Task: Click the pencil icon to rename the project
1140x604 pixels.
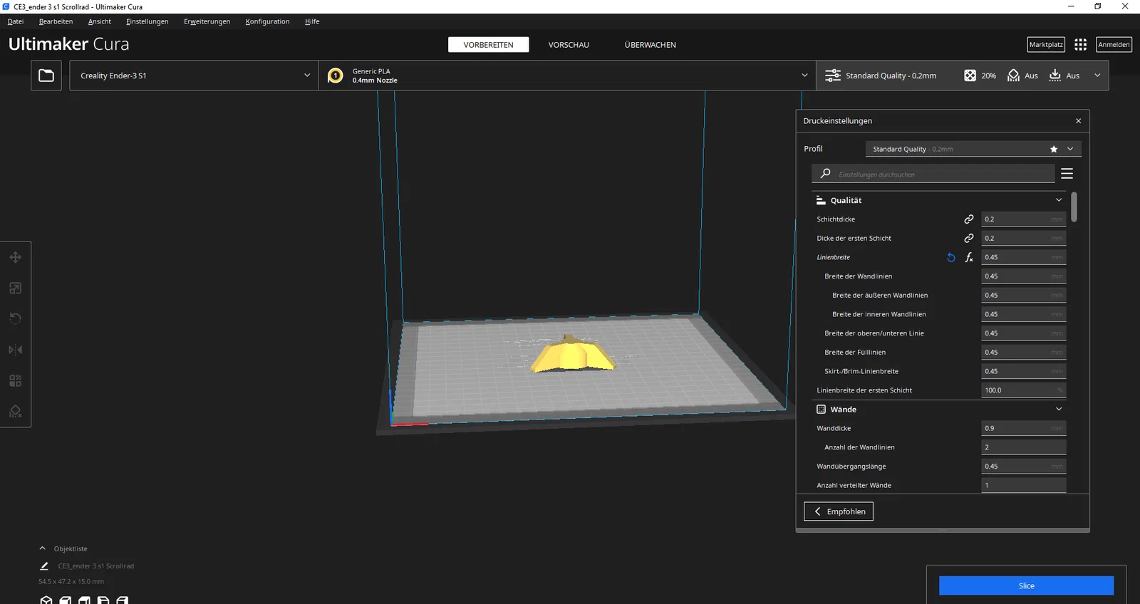Action: pos(44,566)
